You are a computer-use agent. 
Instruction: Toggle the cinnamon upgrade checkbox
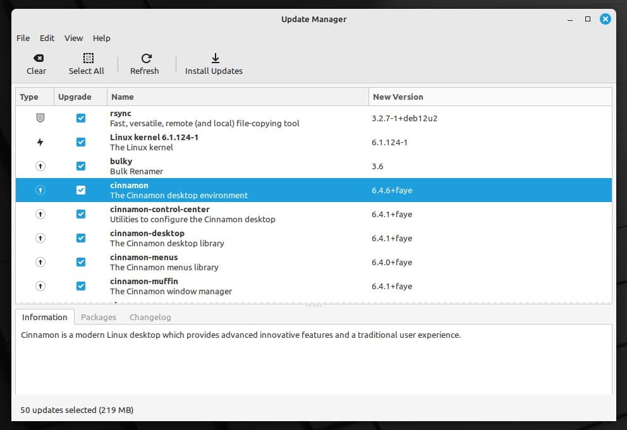(81, 190)
